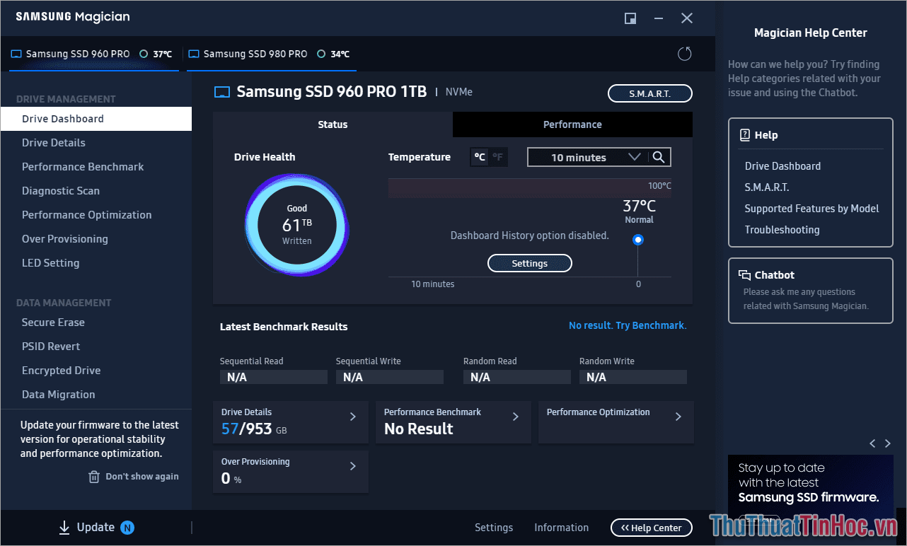Click the Drive Health ring gauge
The height and width of the screenshot is (546, 907).
[x=297, y=226]
